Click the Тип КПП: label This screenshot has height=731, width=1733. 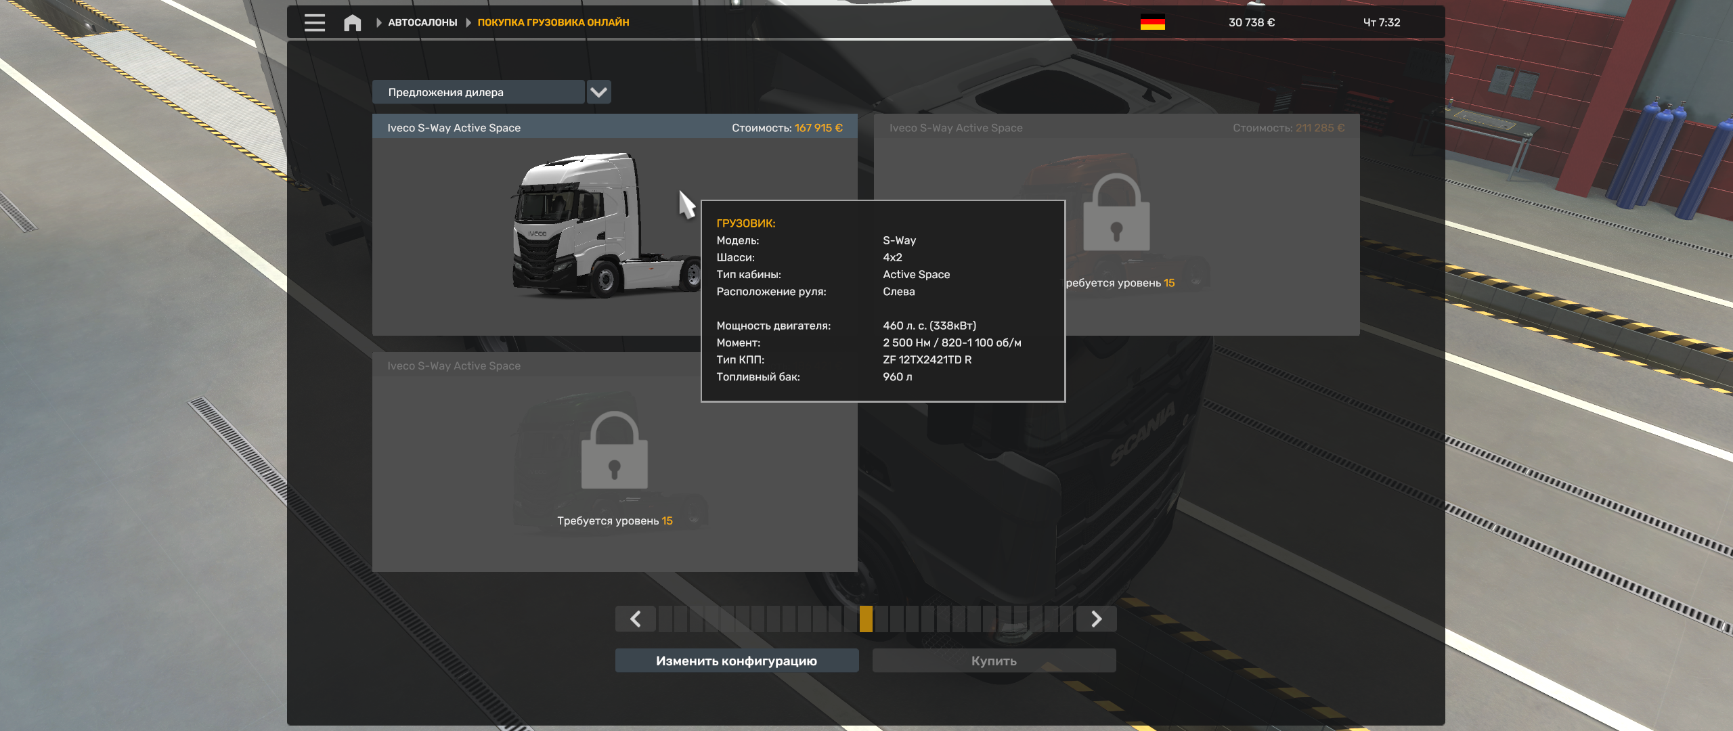coord(740,359)
